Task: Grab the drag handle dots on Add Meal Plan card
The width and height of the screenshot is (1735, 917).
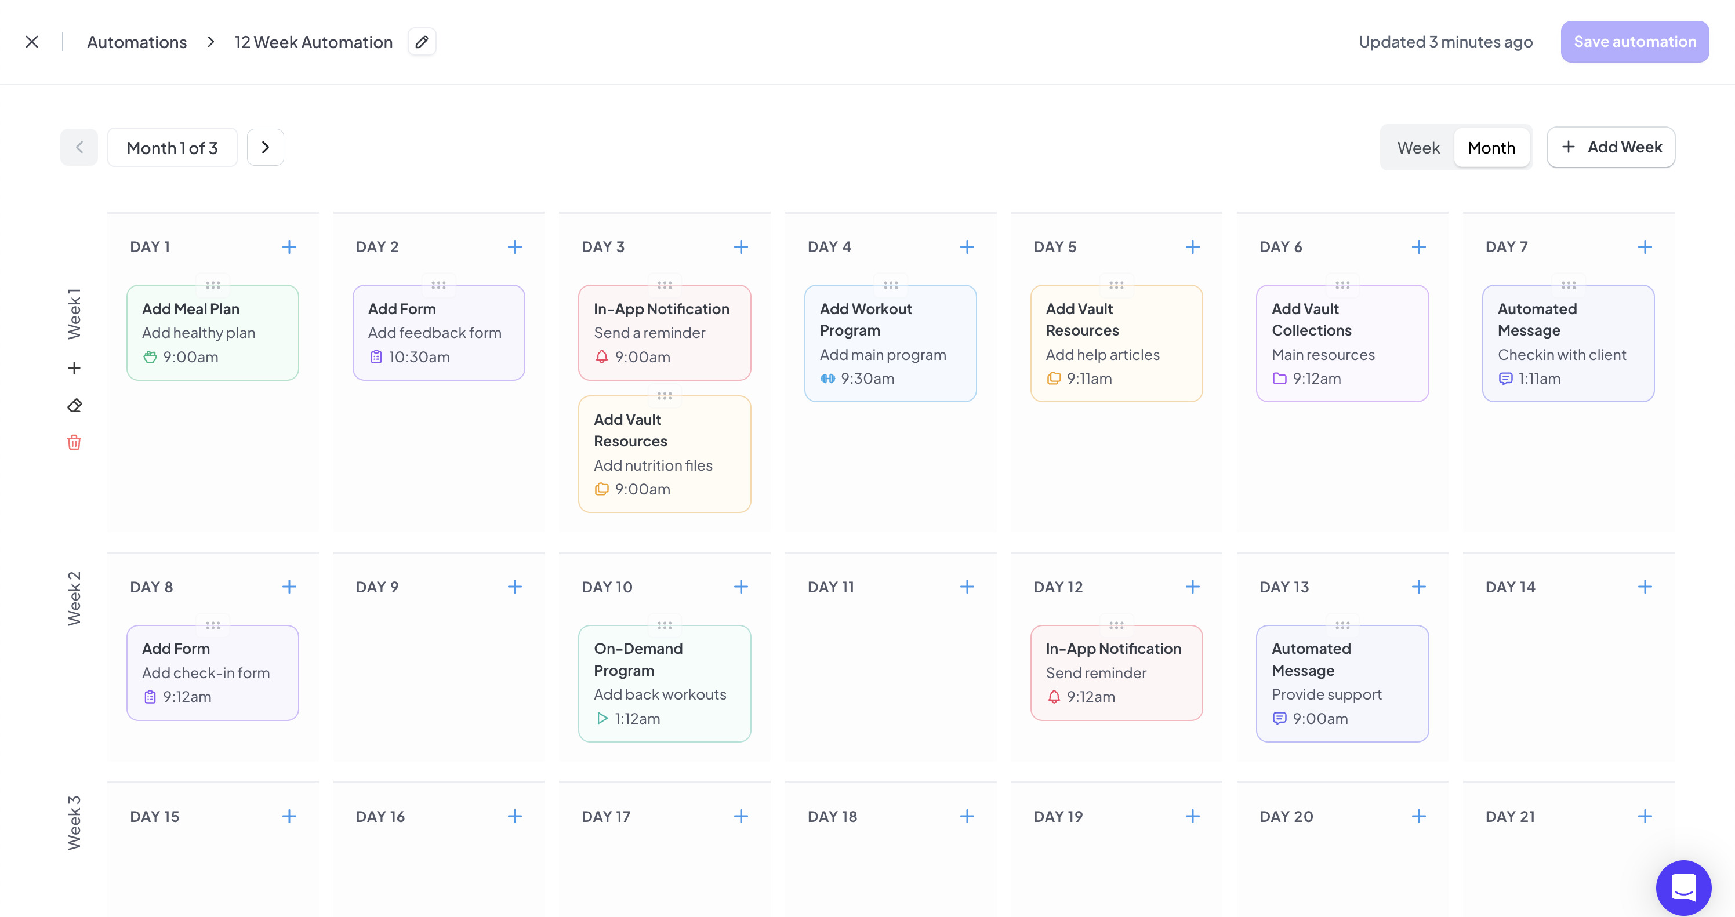Action: tap(212, 285)
